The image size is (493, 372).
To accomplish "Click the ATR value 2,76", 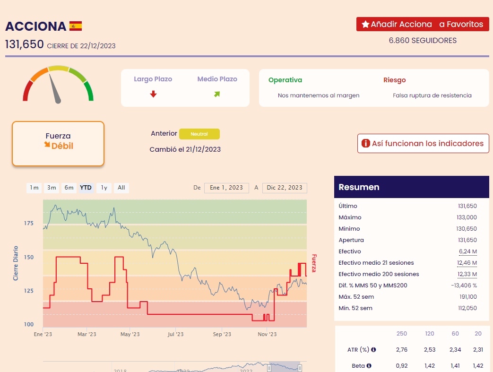I will point(401,350).
